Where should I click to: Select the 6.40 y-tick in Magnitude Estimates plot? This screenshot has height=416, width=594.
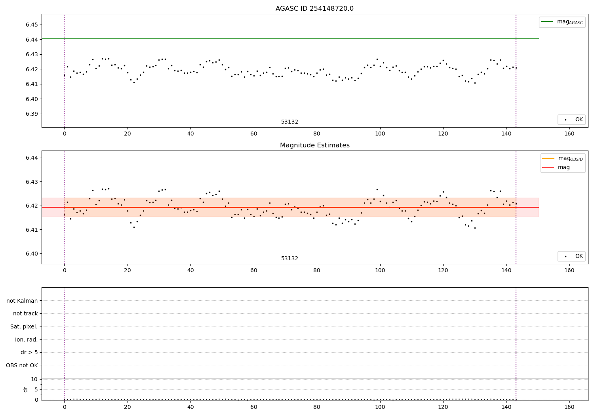[32, 254]
